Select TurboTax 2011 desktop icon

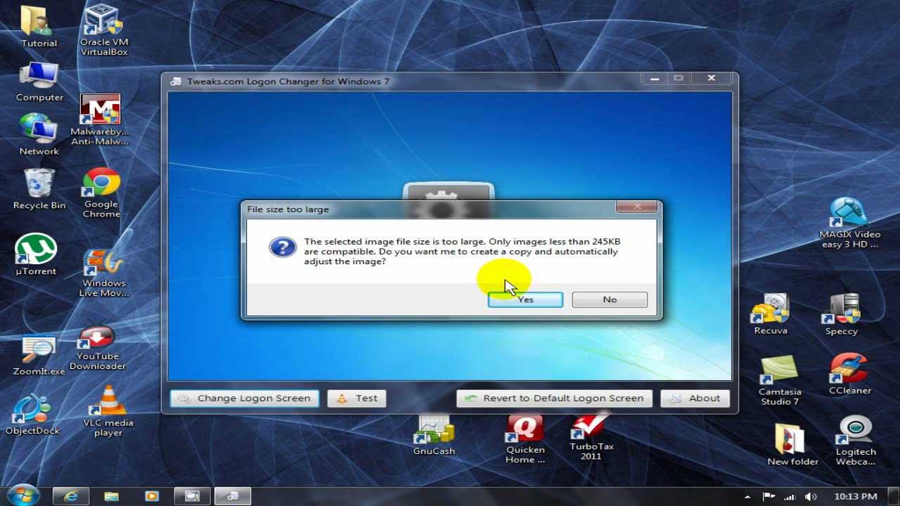pyautogui.click(x=591, y=437)
